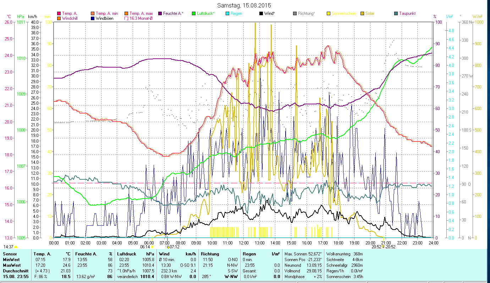Click the W/m² axis unit label
Image resolution: width=490 pixels, height=283 pixels.
(478, 17)
